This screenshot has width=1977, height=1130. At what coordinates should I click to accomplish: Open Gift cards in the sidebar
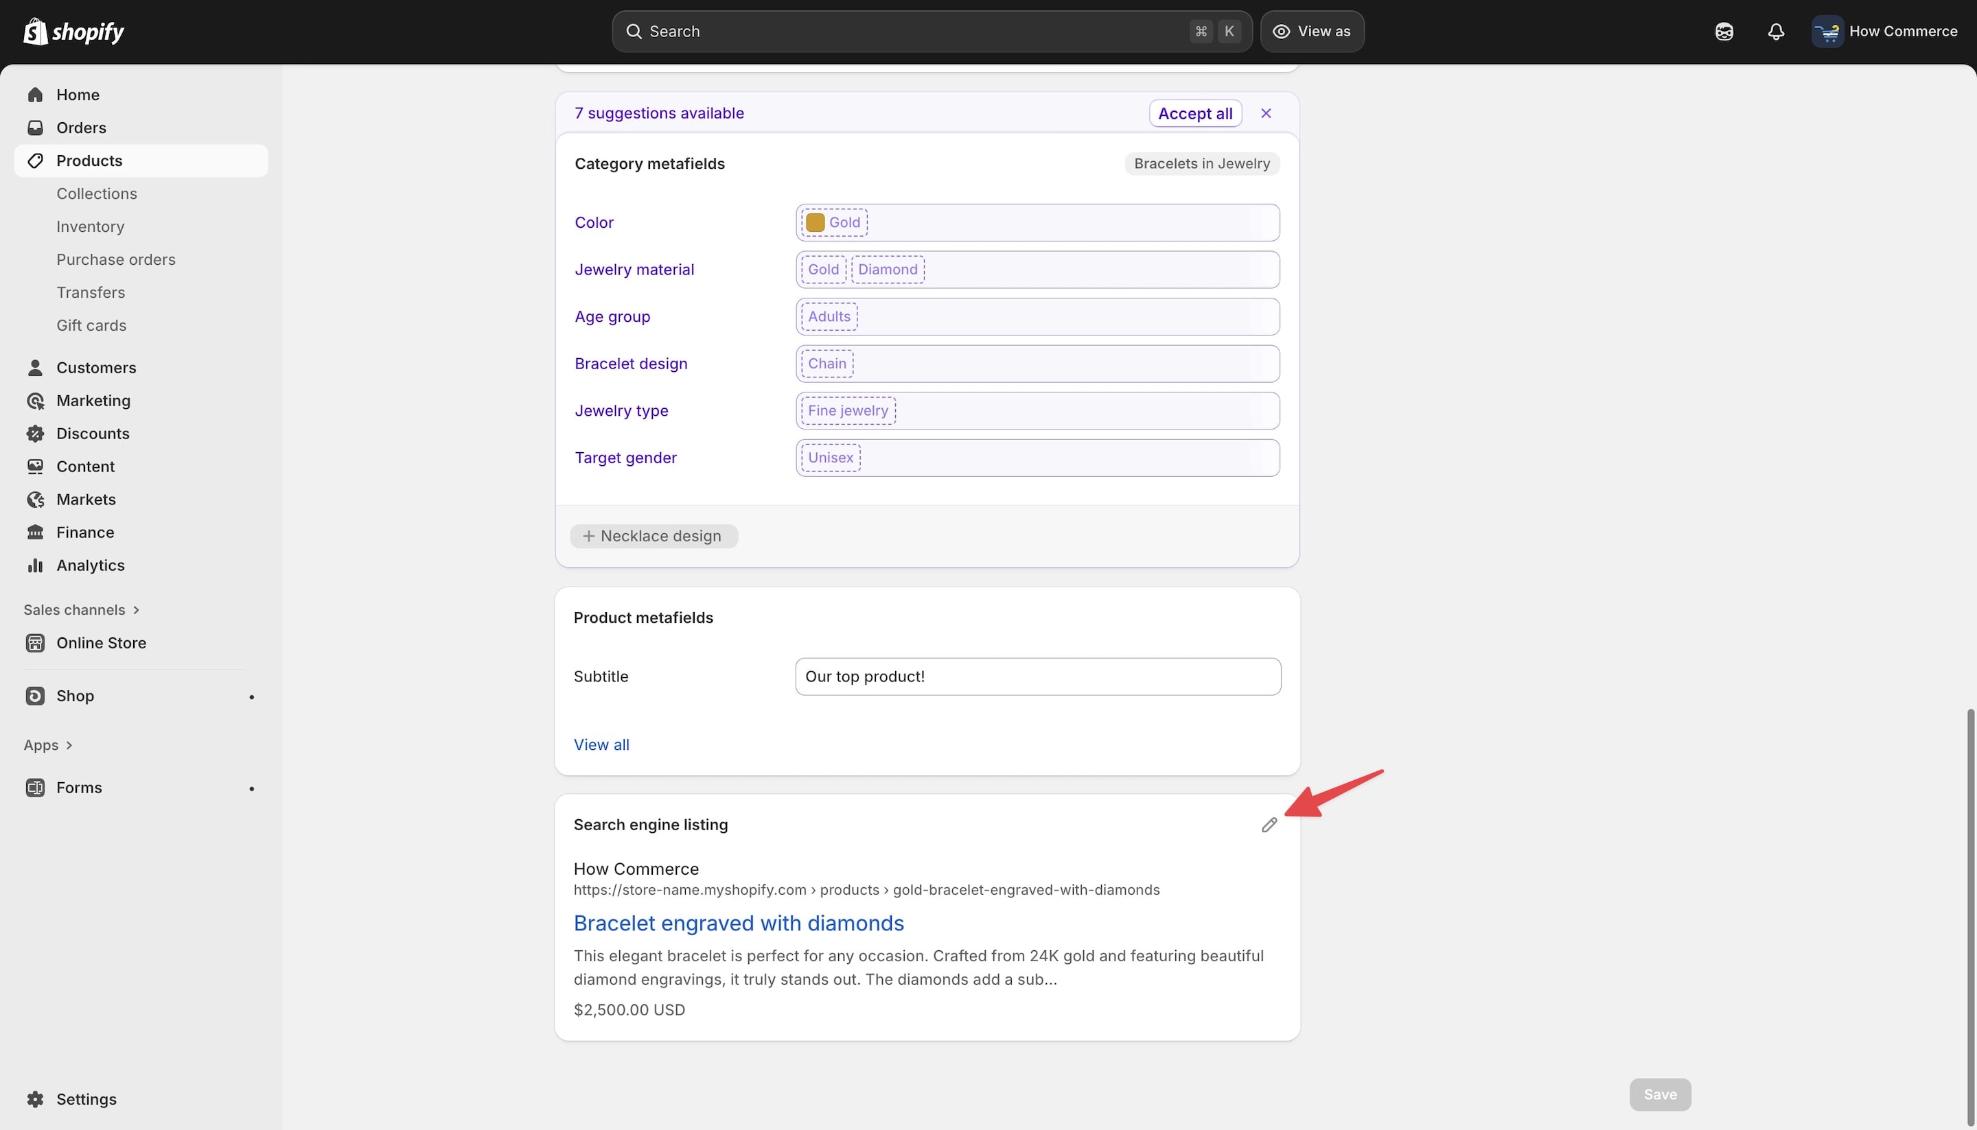point(91,325)
